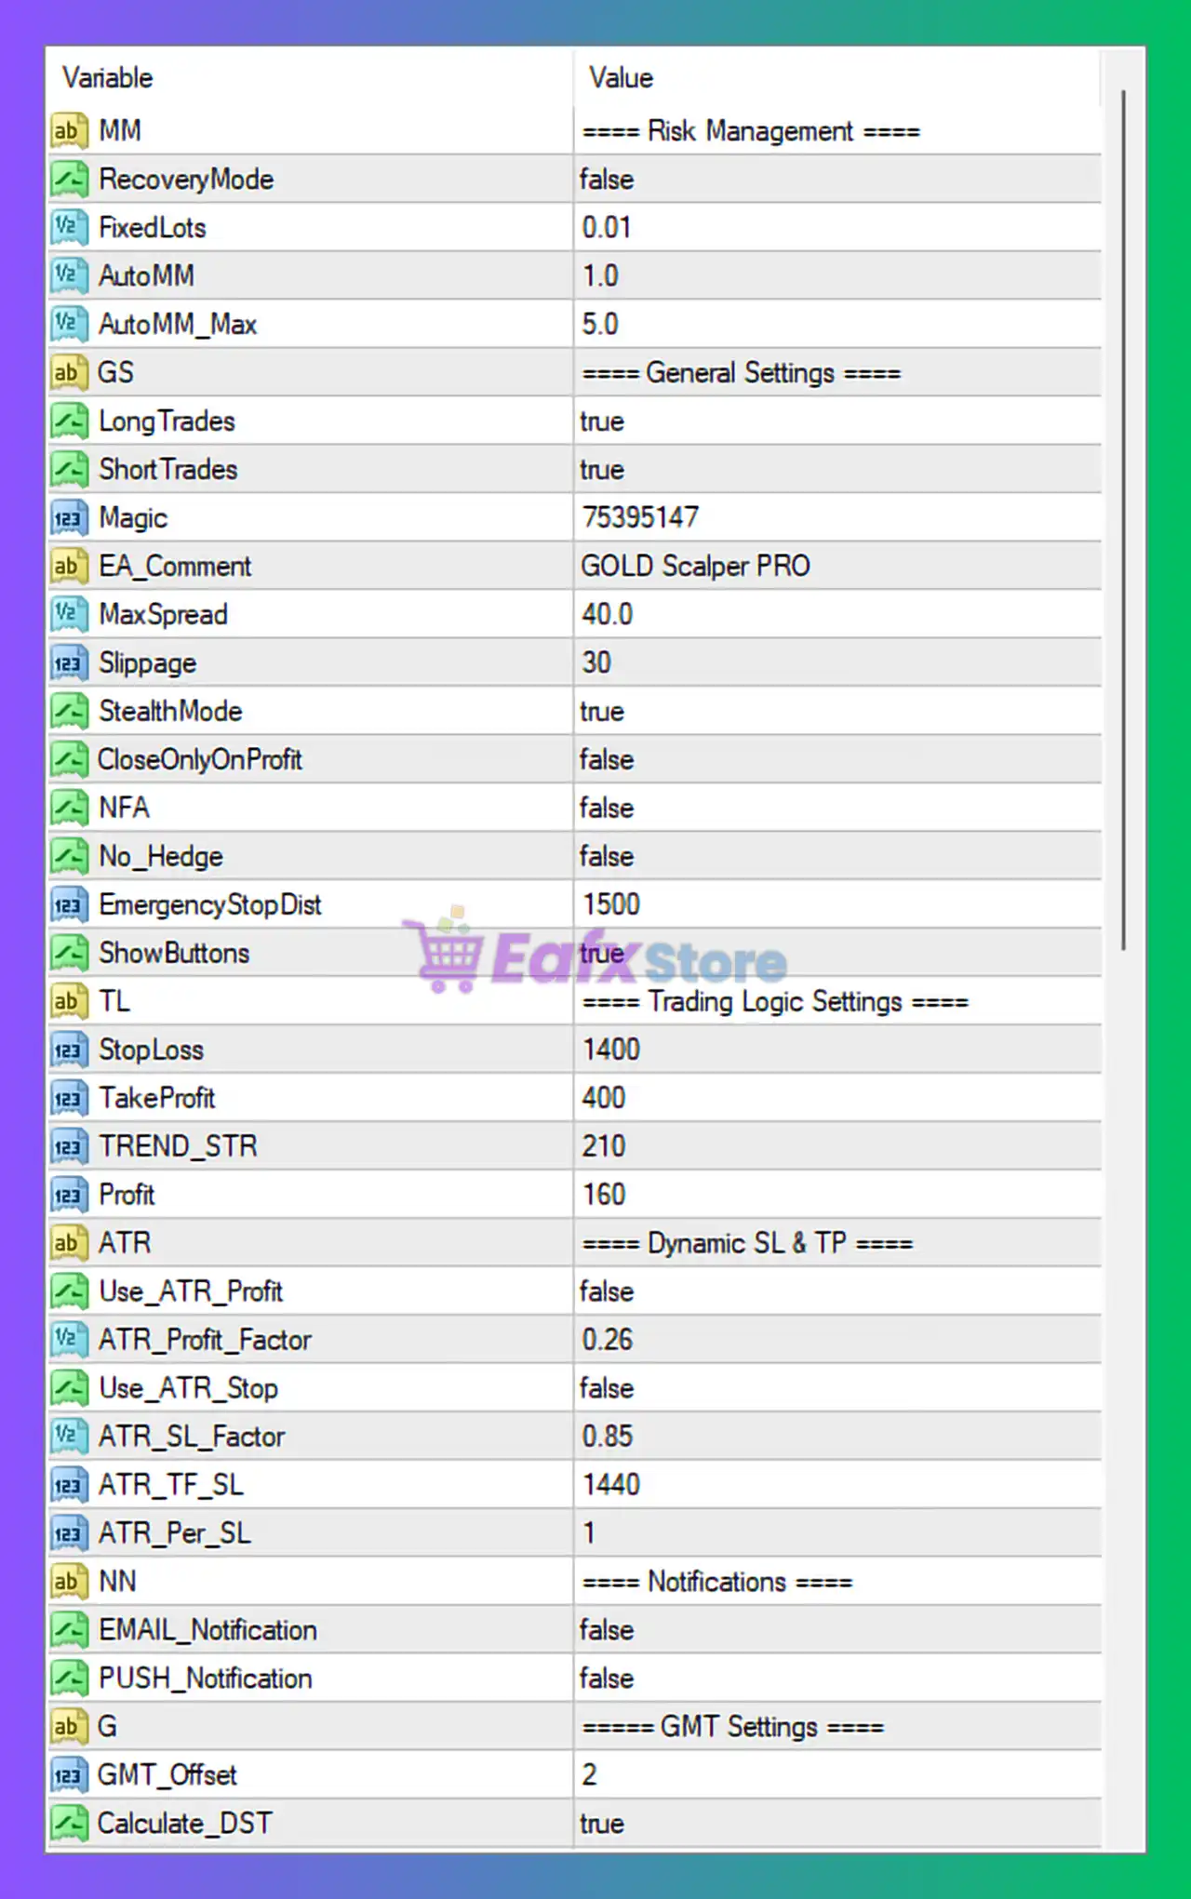Click the double-type icon beside ATR_Profit_Factor
The width and height of the screenshot is (1191, 1899).
point(69,1340)
